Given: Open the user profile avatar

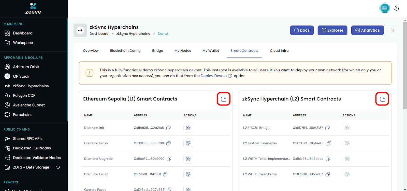Looking at the screenshot, I should (x=384, y=8).
